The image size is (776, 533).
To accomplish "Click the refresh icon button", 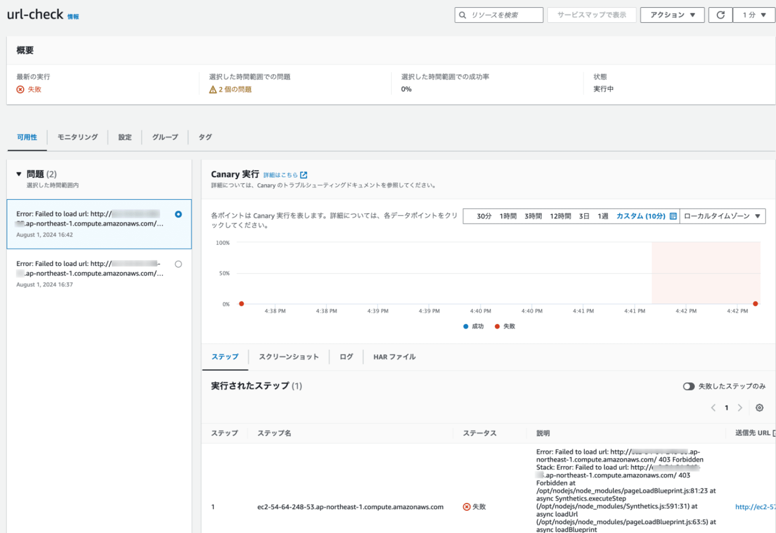I will [x=720, y=15].
